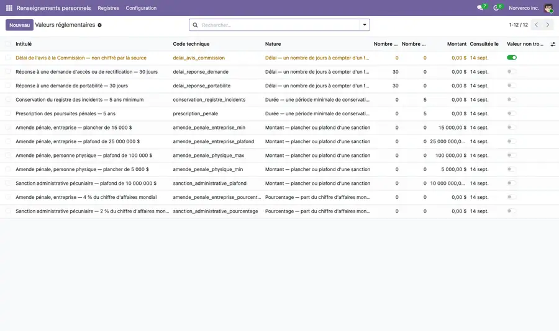
Task: Open the Norverco inc. company switcher
Action: [x=524, y=8]
